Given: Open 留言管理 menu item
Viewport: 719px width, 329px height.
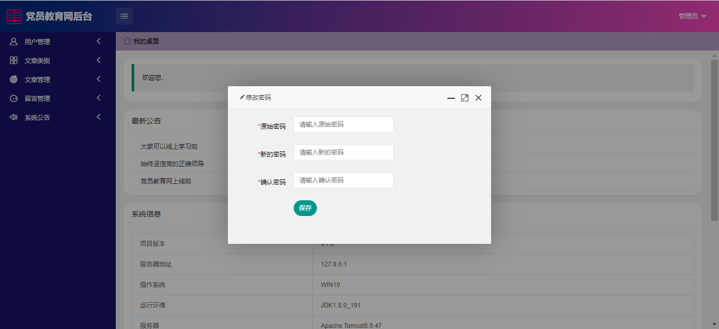Looking at the screenshot, I should tap(58, 98).
